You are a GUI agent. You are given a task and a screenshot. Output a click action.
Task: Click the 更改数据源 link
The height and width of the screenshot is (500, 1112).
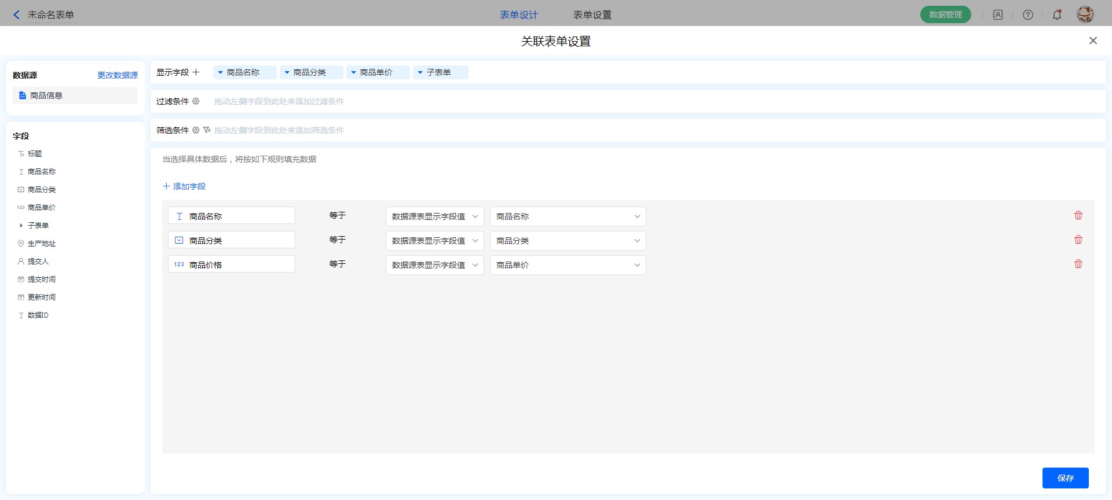[118, 75]
